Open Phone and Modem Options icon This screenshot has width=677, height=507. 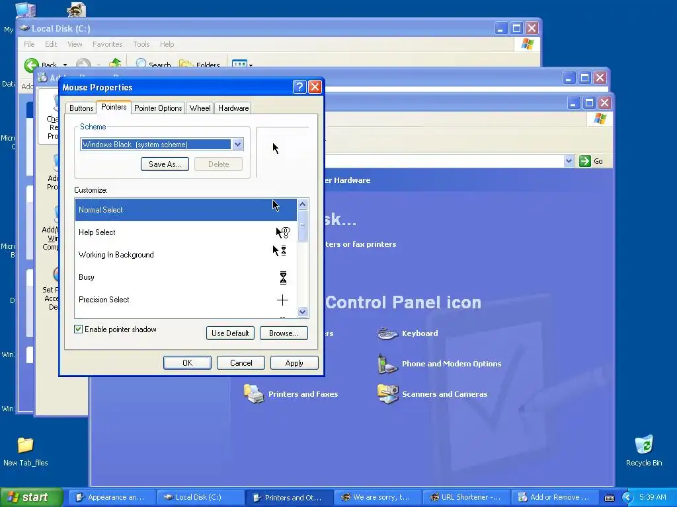[x=387, y=364]
